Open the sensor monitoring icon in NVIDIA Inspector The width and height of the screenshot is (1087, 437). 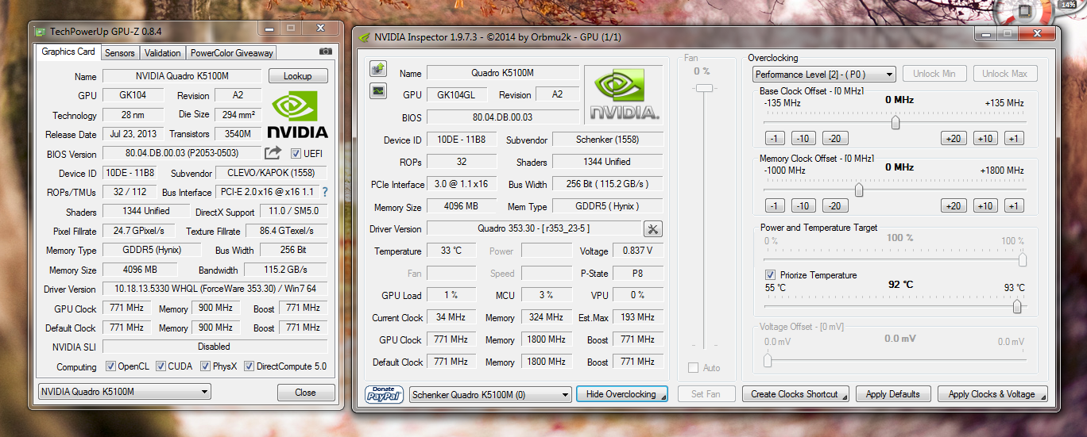point(378,91)
